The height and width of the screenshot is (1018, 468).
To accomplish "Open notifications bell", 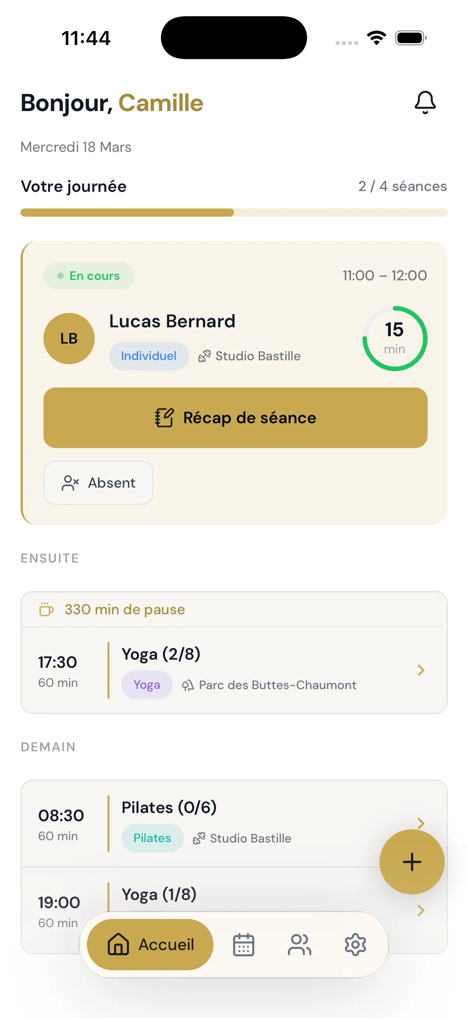I will click(x=425, y=103).
